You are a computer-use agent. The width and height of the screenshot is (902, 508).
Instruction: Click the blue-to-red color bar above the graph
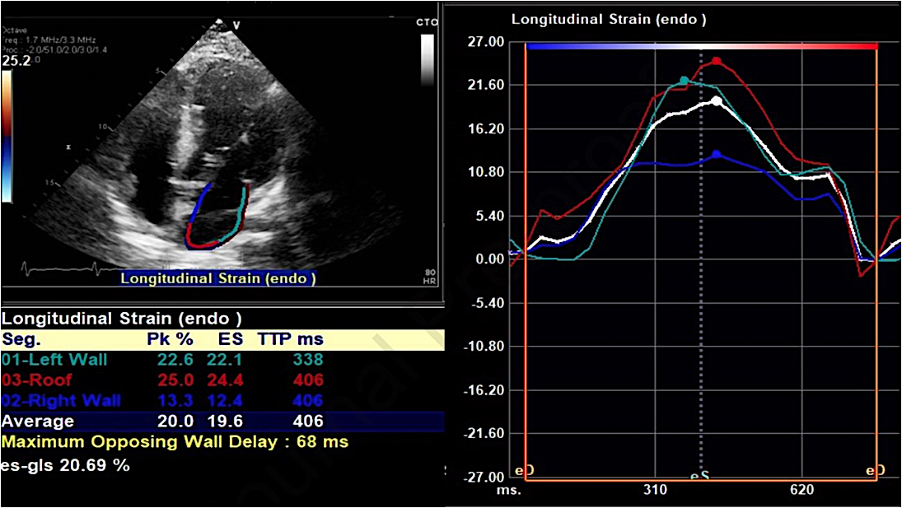[x=701, y=46]
